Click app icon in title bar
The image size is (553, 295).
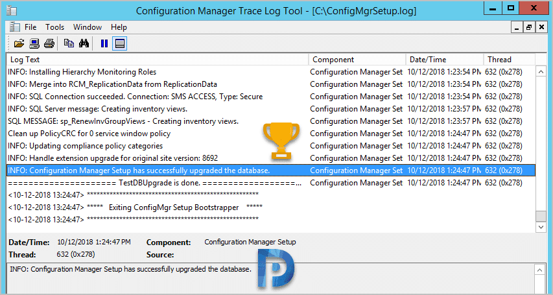pos(12,10)
